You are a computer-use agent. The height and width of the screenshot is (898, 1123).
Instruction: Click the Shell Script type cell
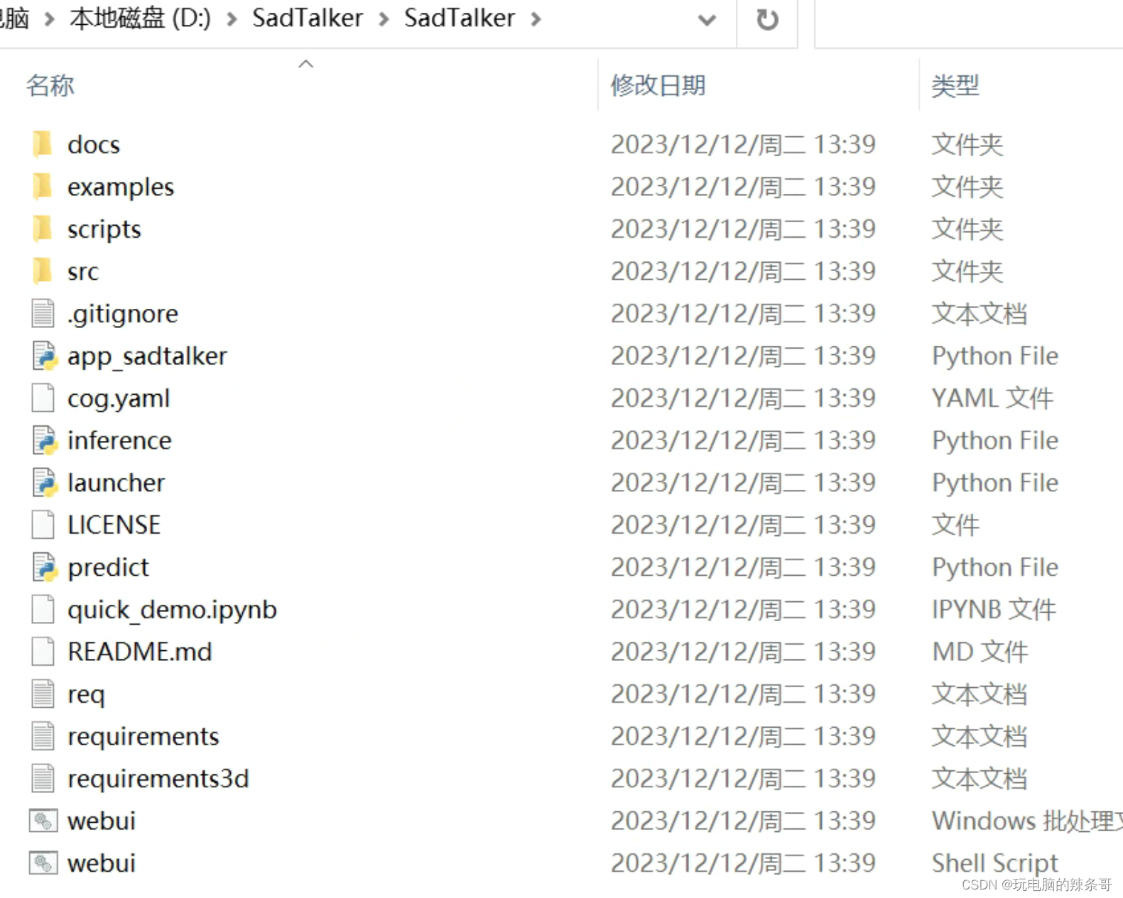[x=995, y=864]
